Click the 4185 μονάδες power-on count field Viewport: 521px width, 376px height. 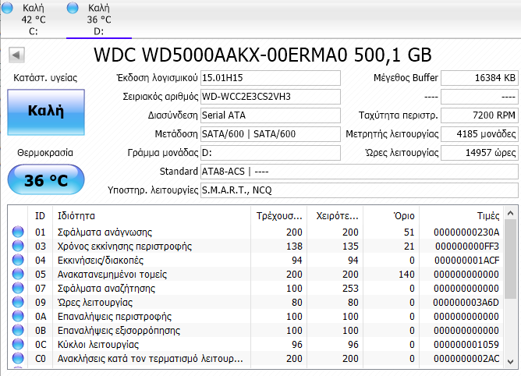(x=480, y=134)
